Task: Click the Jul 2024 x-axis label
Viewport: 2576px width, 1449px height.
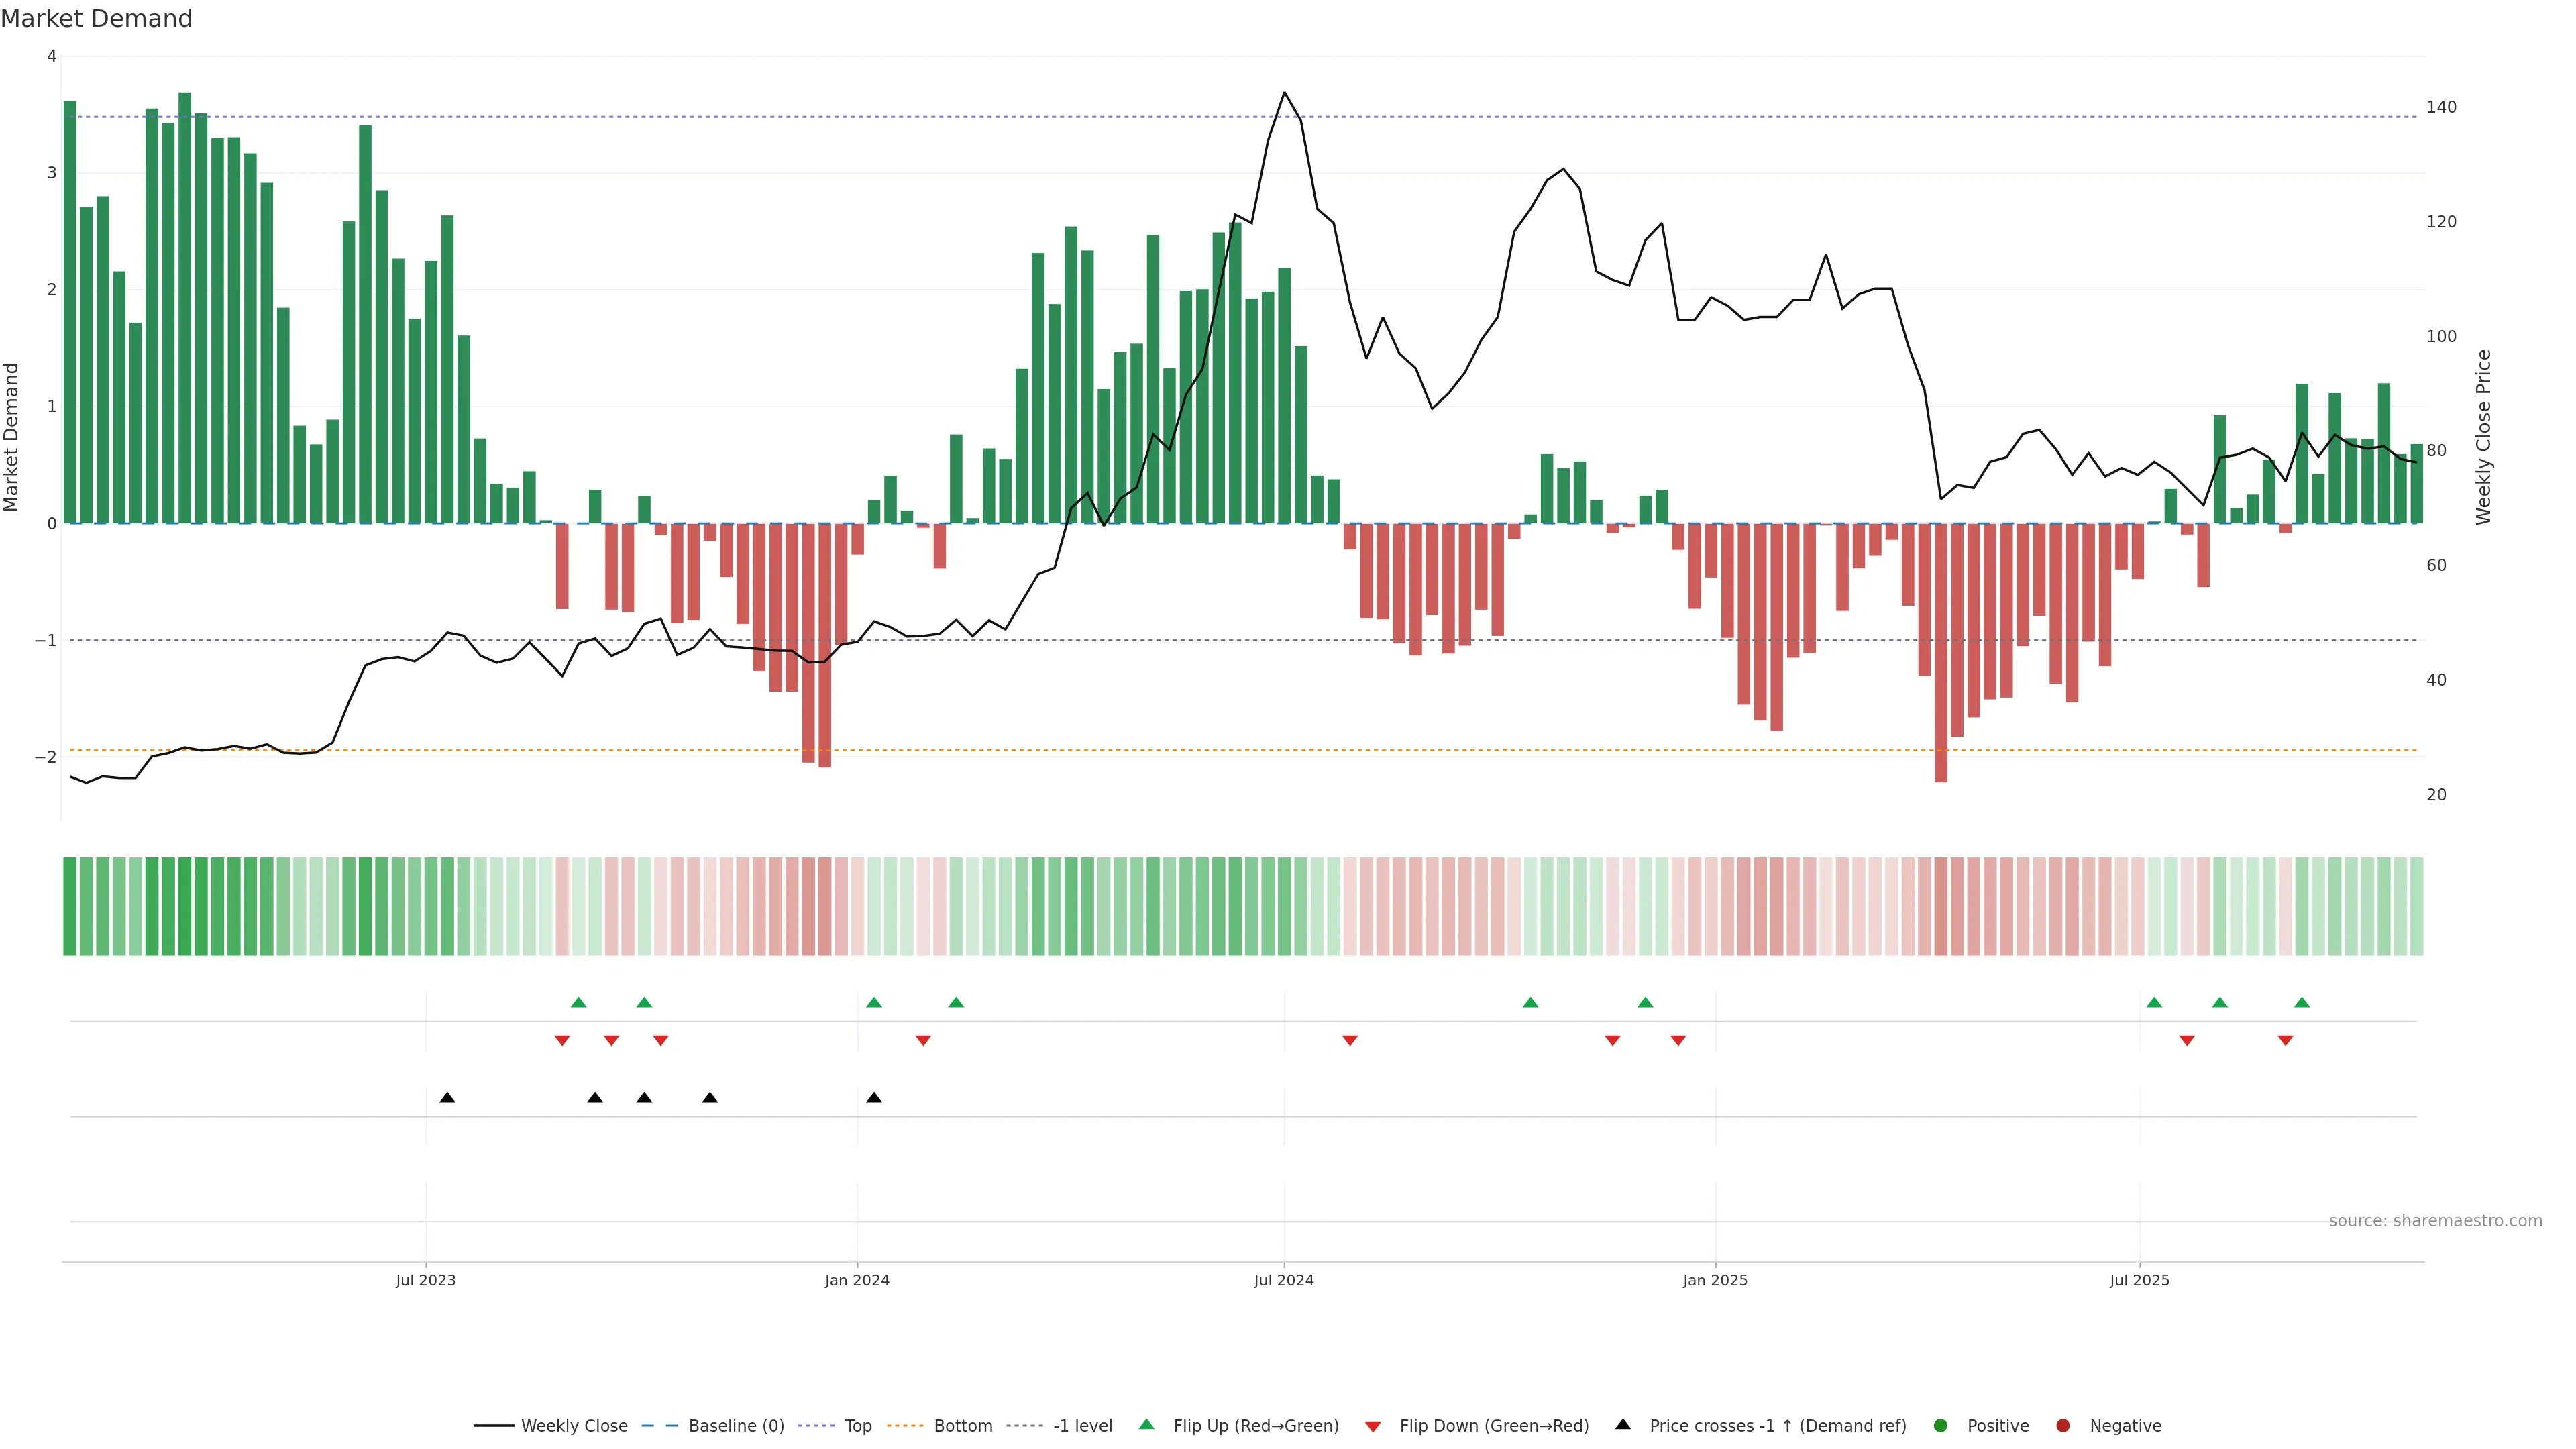Action: (1284, 1280)
